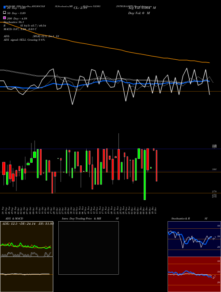Click the '(MGR) 12.5, 24.1, 31' ADX values
Image resolution: width=221 pixels, height=292 pixels.
pyautogui.click(x=46, y=36)
